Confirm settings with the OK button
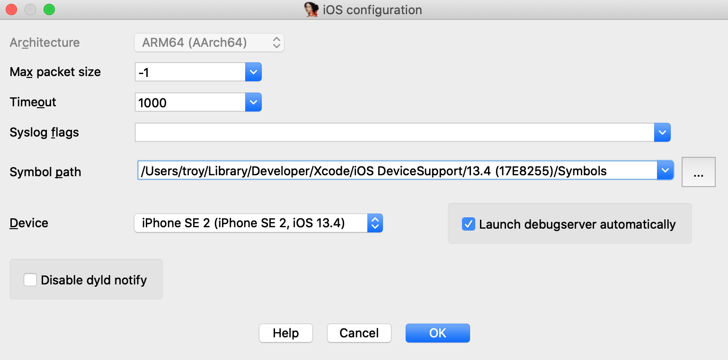 point(437,333)
